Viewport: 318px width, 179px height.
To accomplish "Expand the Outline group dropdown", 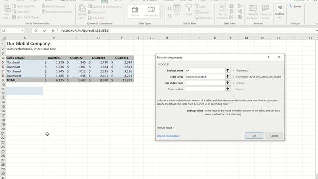I will click(280, 12).
